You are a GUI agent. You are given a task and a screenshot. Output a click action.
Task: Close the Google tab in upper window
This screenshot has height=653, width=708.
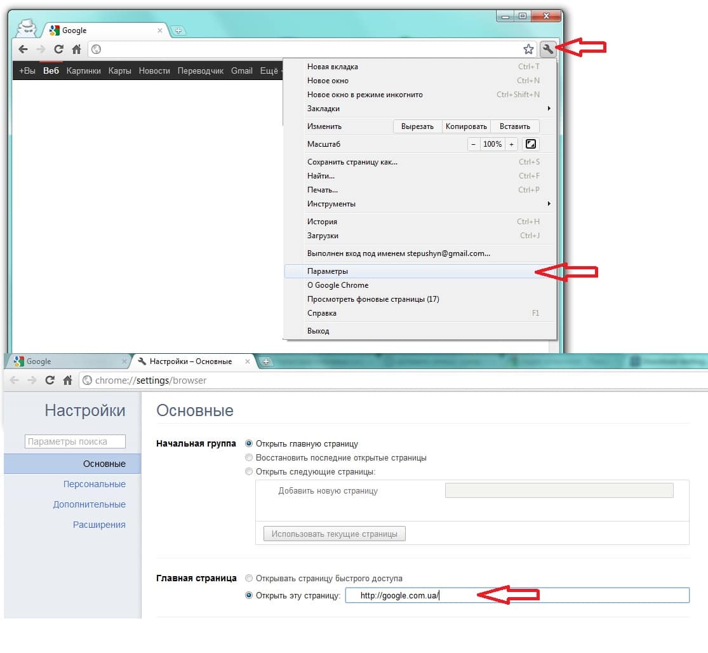pyautogui.click(x=160, y=30)
